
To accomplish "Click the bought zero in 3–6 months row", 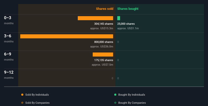I will (118, 42).
